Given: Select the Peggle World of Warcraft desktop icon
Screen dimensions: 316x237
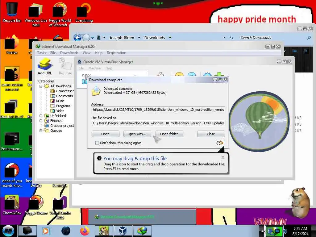Looking at the screenshot, I should point(60,15).
